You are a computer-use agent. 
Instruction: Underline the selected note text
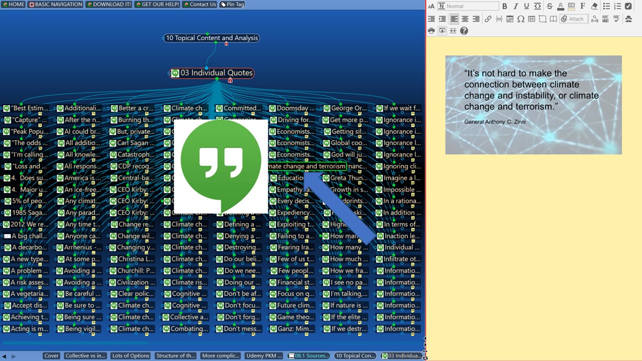pos(527,6)
